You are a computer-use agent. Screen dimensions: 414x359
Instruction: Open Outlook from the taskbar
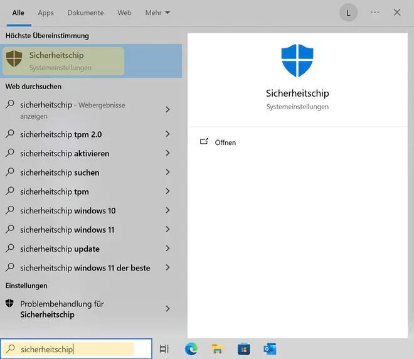click(x=270, y=349)
